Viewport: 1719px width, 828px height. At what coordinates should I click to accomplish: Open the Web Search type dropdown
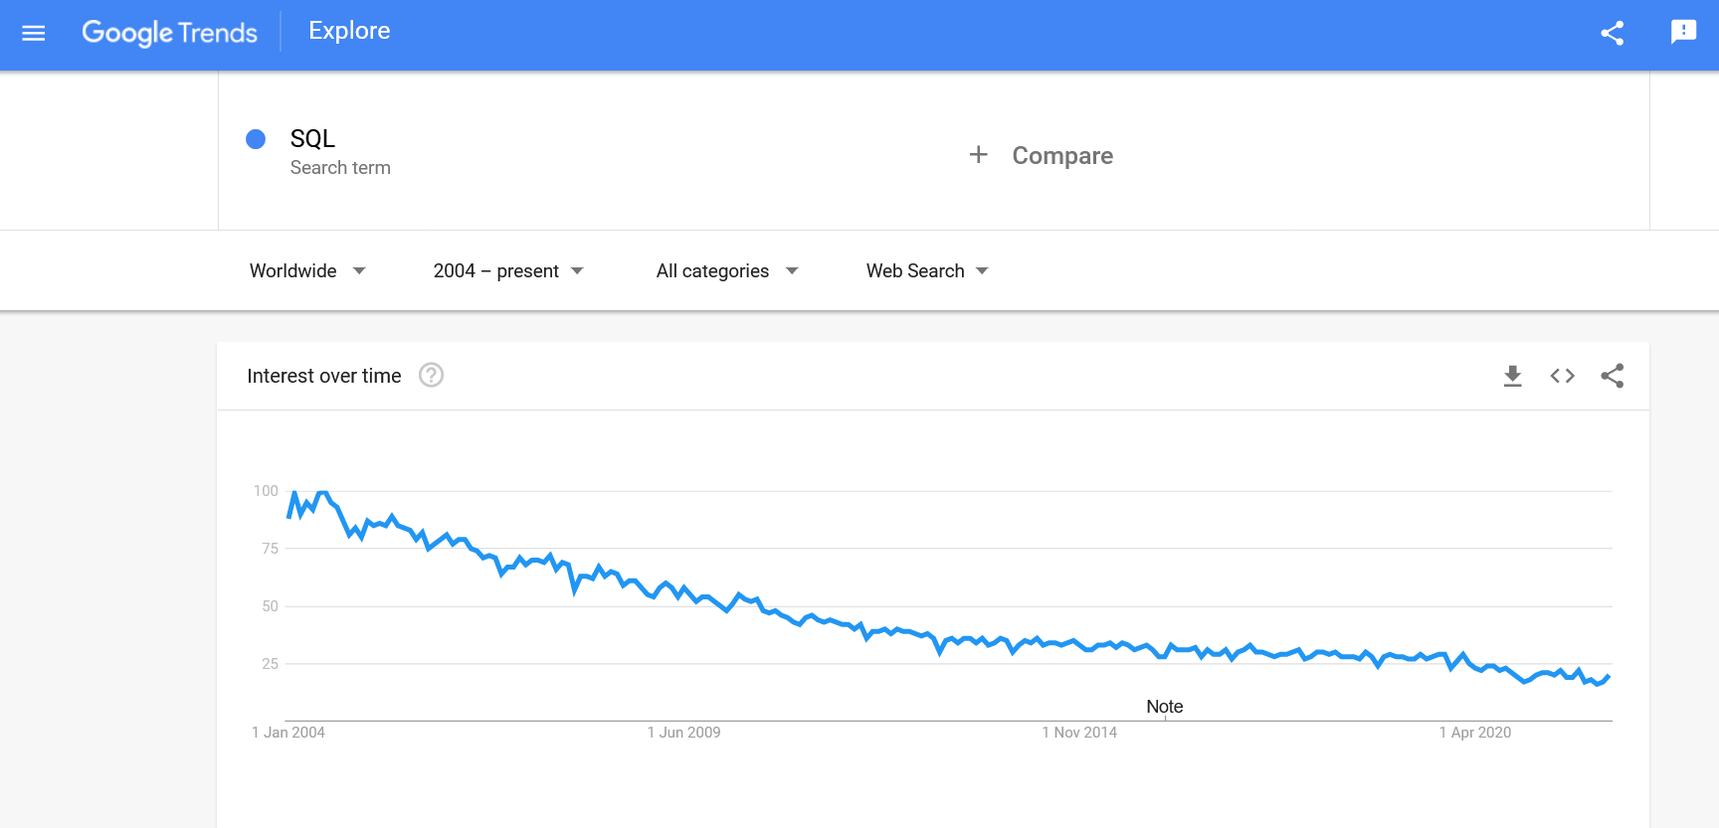click(x=927, y=271)
